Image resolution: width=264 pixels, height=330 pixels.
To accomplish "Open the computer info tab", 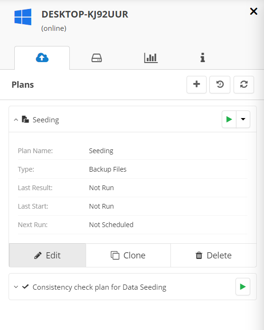I will pyautogui.click(x=202, y=58).
